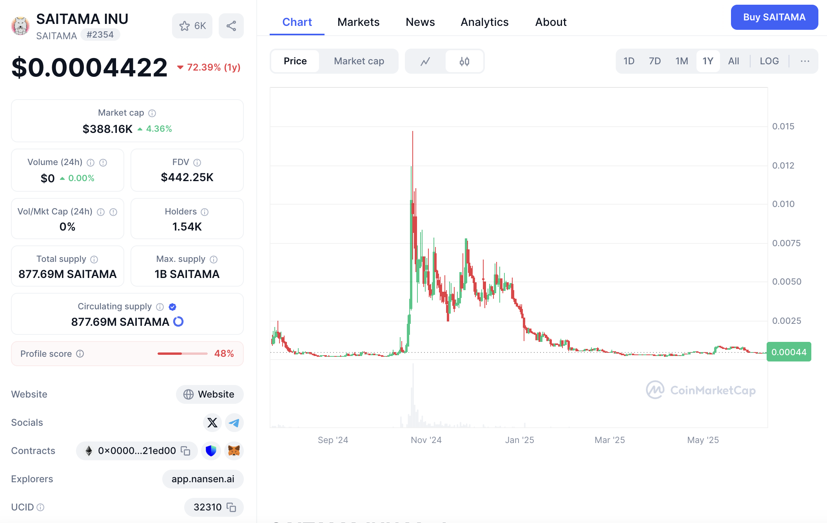This screenshot has height=523, width=827.
Task: Copy the contract address 0x0000...21ed00
Action: pyautogui.click(x=185, y=451)
